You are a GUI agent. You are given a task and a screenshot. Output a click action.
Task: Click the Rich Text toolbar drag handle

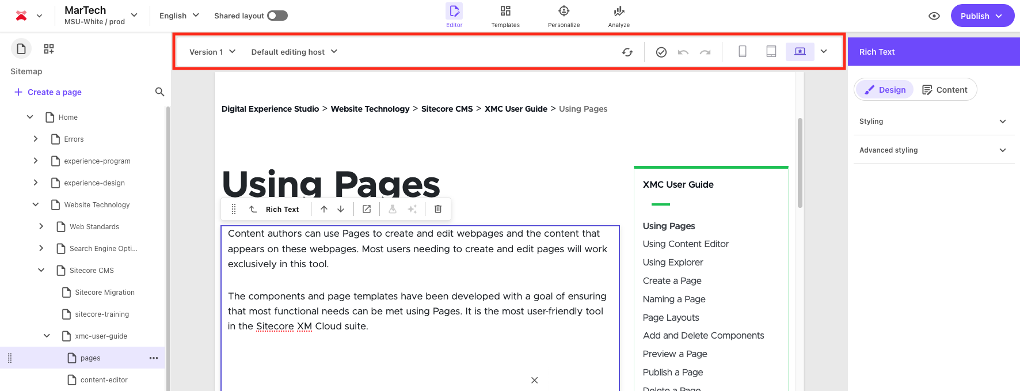tap(234, 209)
